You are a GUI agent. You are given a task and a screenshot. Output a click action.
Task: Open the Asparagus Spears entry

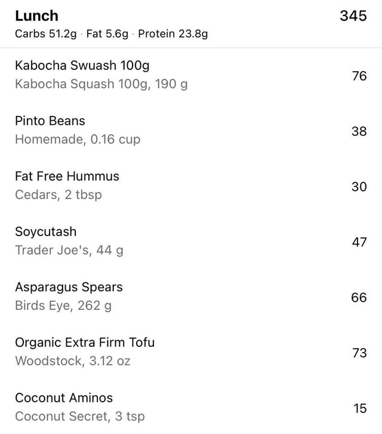(69, 287)
